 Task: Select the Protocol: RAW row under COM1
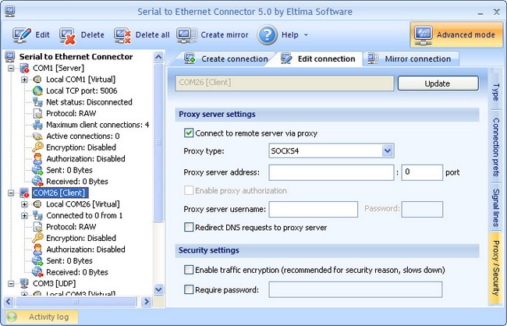click(x=71, y=114)
